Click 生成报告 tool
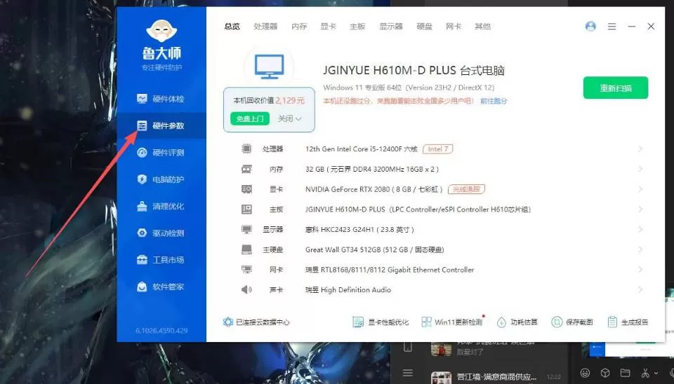Screen dimensions: 674x384 [628, 322]
